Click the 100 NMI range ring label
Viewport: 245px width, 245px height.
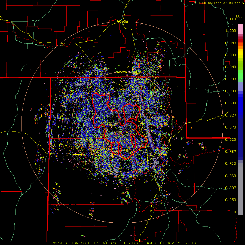point(122,22)
